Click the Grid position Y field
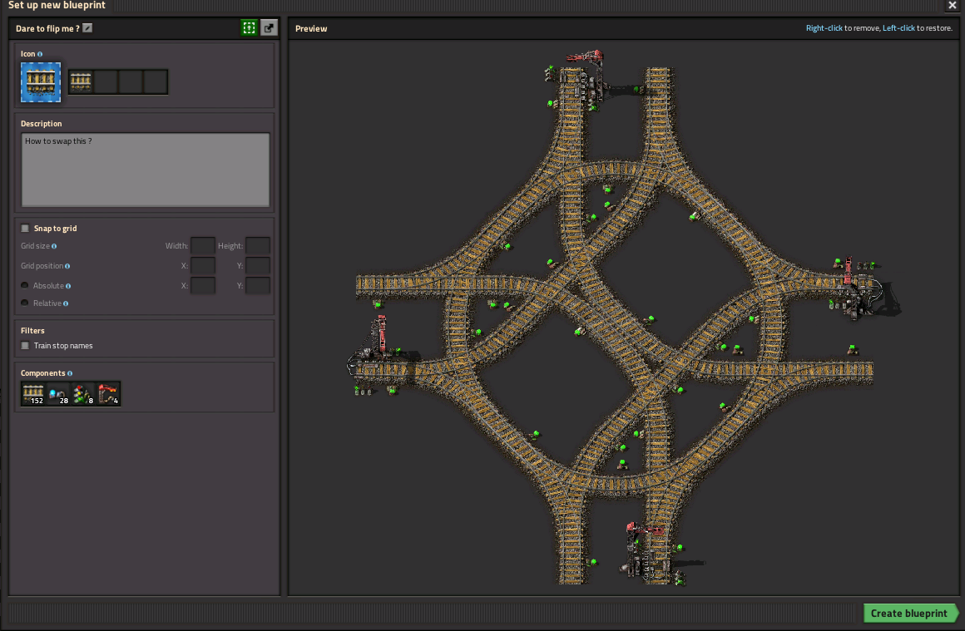This screenshot has height=631, width=965. click(257, 266)
